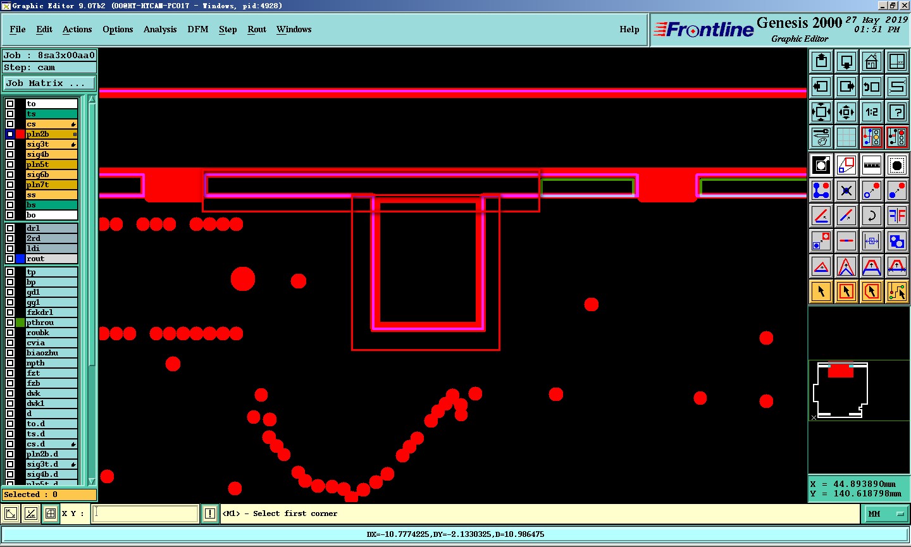Select the pln5t layer name
The width and height of the screenshot is (911, 547).
(51, 164)
